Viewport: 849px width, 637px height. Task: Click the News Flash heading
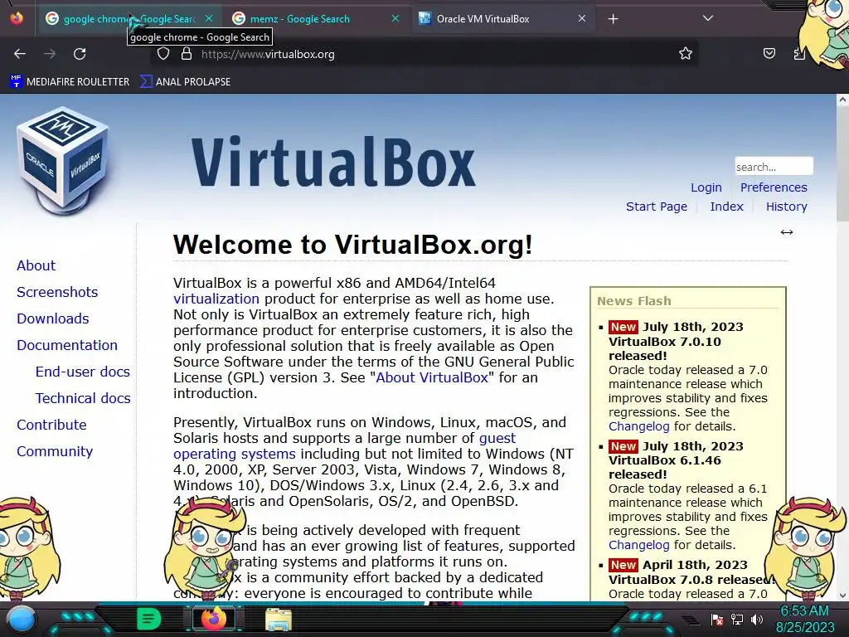coord(634,301)
